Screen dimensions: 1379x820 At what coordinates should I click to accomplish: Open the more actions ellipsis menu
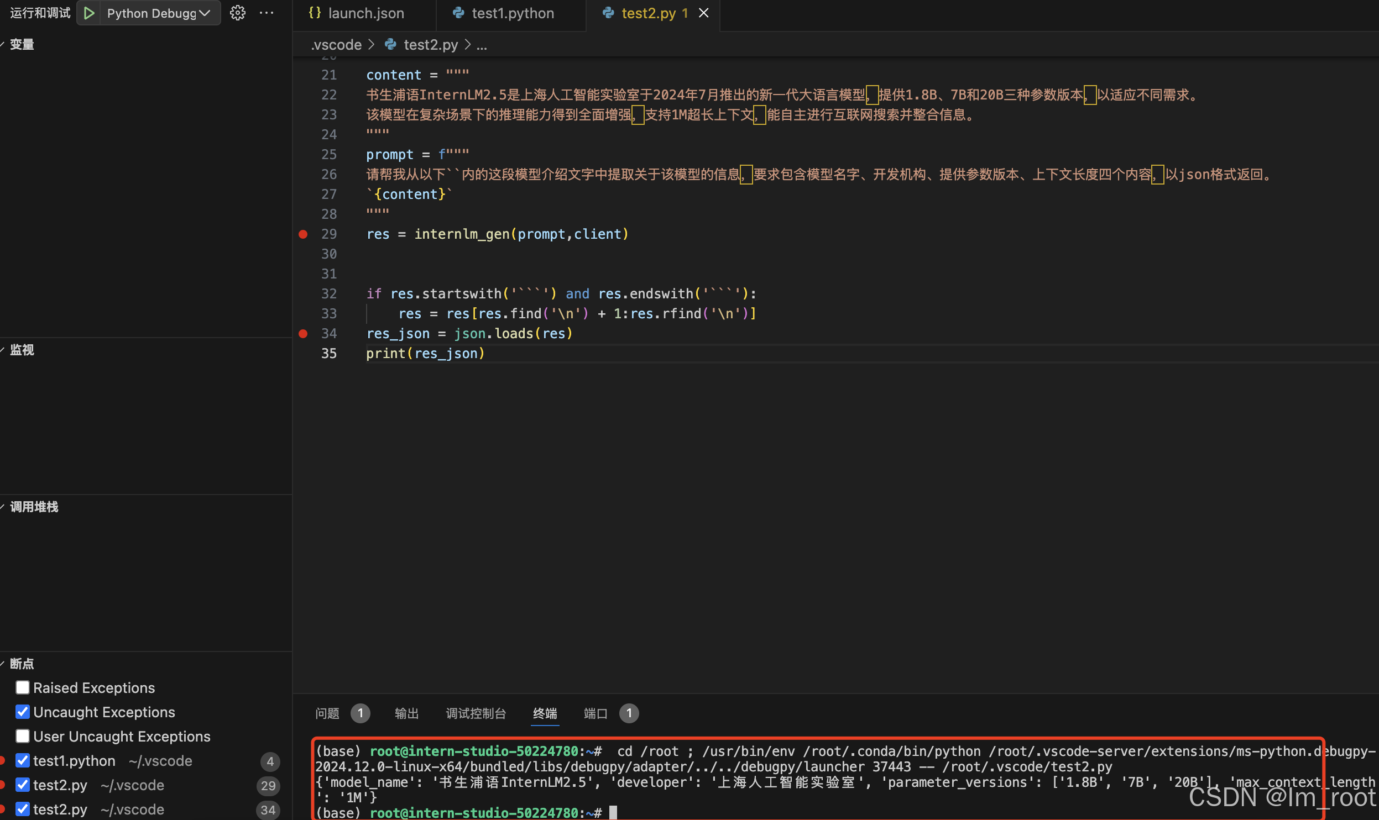click(x=267, y=13)
